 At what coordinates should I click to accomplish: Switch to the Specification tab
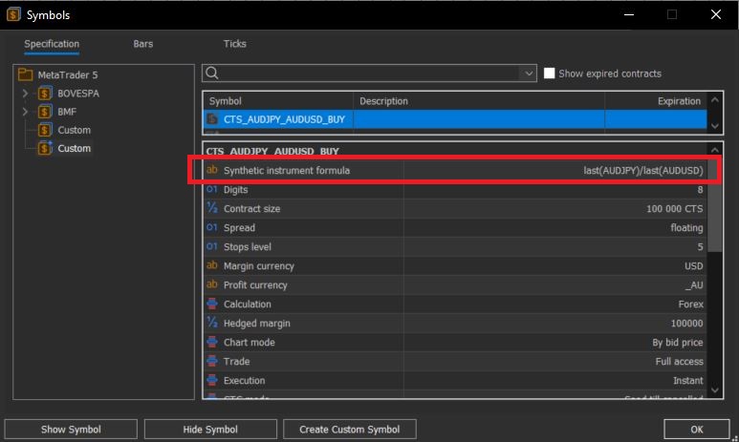point(52,44)
